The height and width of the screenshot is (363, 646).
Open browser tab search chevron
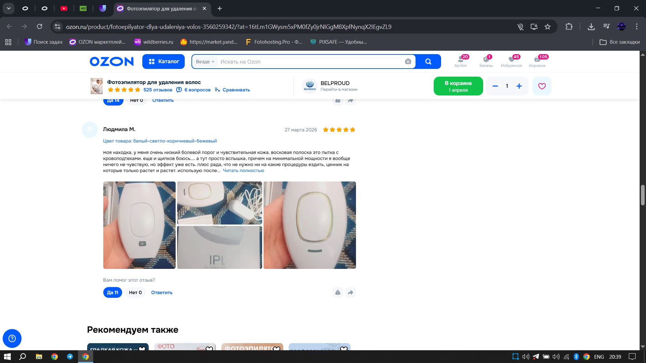[x=9, y=8]
